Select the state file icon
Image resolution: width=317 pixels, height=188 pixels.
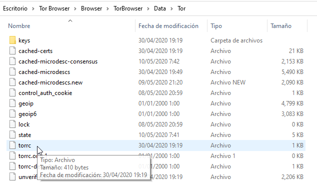coord(12,135)
